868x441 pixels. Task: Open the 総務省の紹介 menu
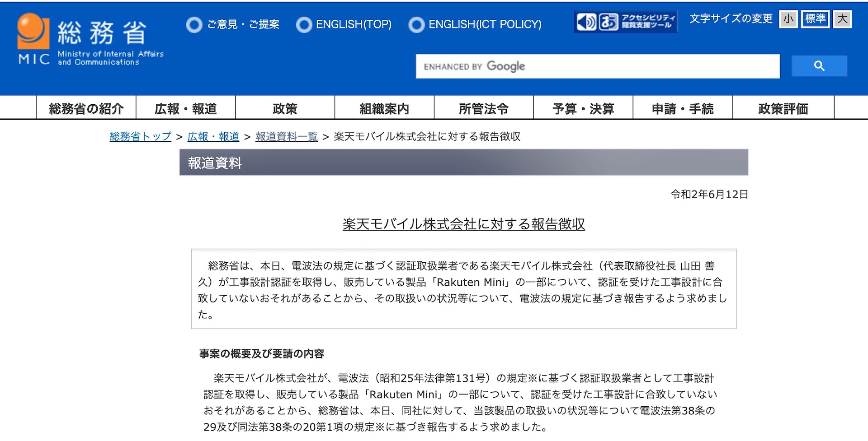tap(86, 108)
